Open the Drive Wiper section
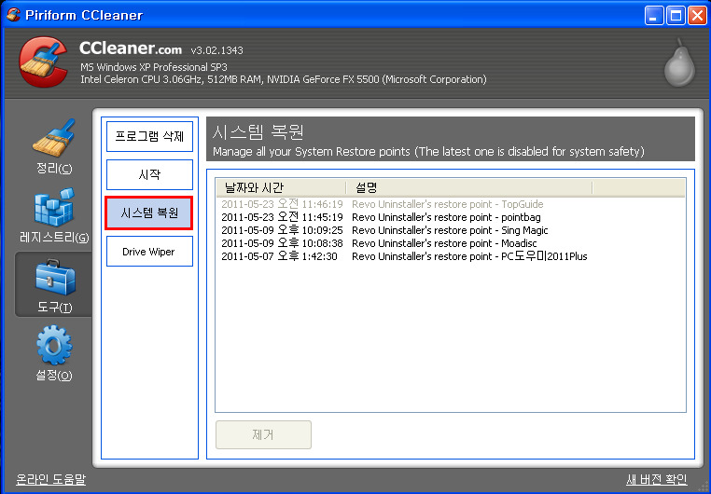This screenshot has width=711, height=494. [149, 252]
